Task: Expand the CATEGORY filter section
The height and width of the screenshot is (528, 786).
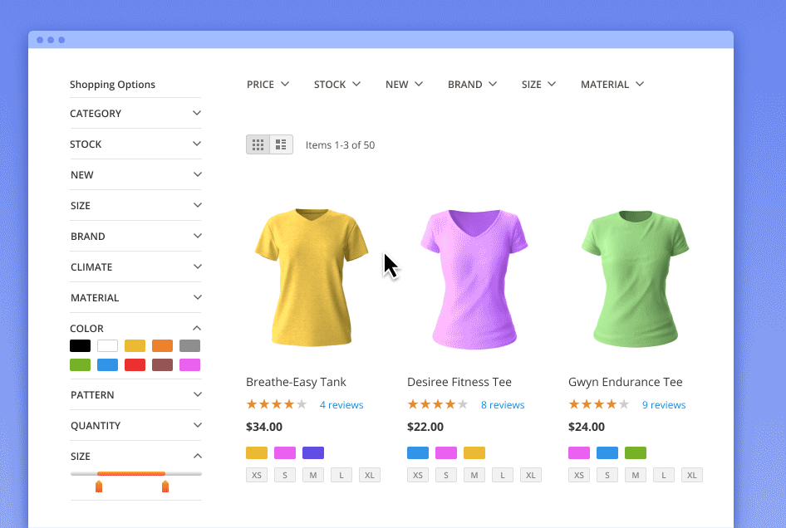Action: 135,113
